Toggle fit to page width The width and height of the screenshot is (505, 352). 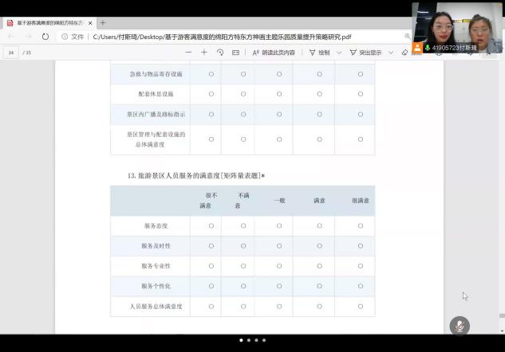click(x=236, y=53)
